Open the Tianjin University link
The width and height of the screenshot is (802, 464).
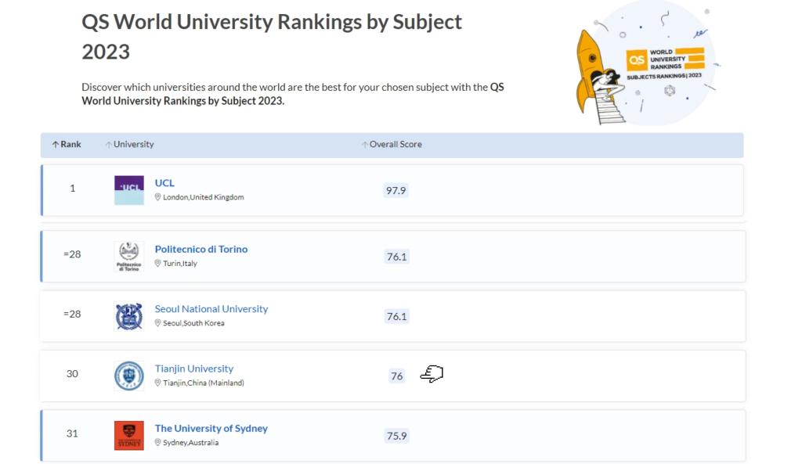[x=193, y=369]
